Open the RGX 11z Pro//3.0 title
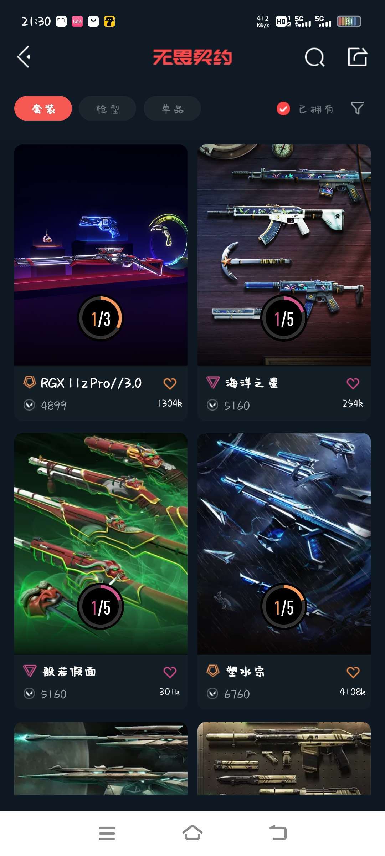 tap(91, 383)
